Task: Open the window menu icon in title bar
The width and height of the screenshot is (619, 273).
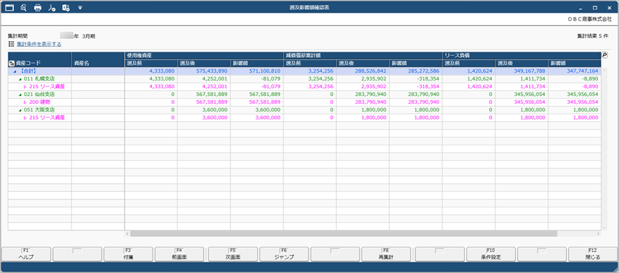Action: pos(9,8)
